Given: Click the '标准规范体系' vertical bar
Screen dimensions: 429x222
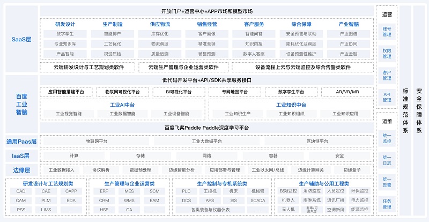Looking at the screenshot, I should (405, 110).
